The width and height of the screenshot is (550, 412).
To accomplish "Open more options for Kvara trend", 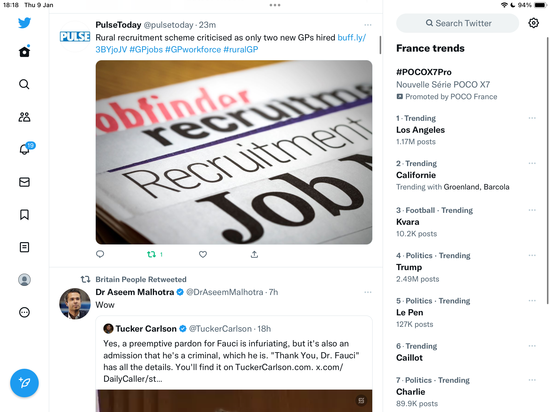I will [532, 210].
